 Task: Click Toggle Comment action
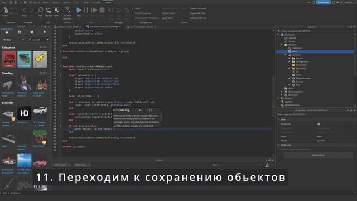[x=198, y=8]
